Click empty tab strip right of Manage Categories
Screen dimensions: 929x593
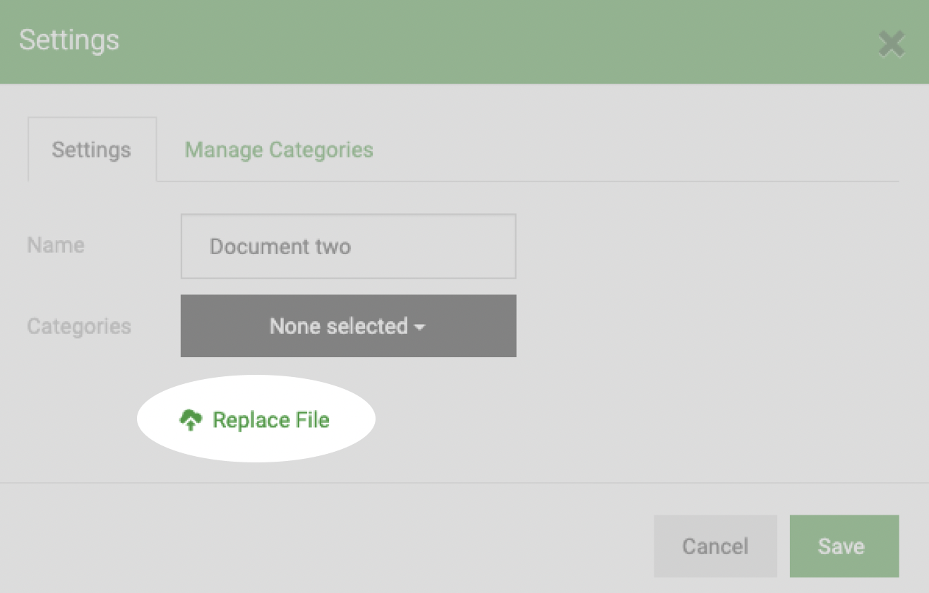(x=635, y=150)
